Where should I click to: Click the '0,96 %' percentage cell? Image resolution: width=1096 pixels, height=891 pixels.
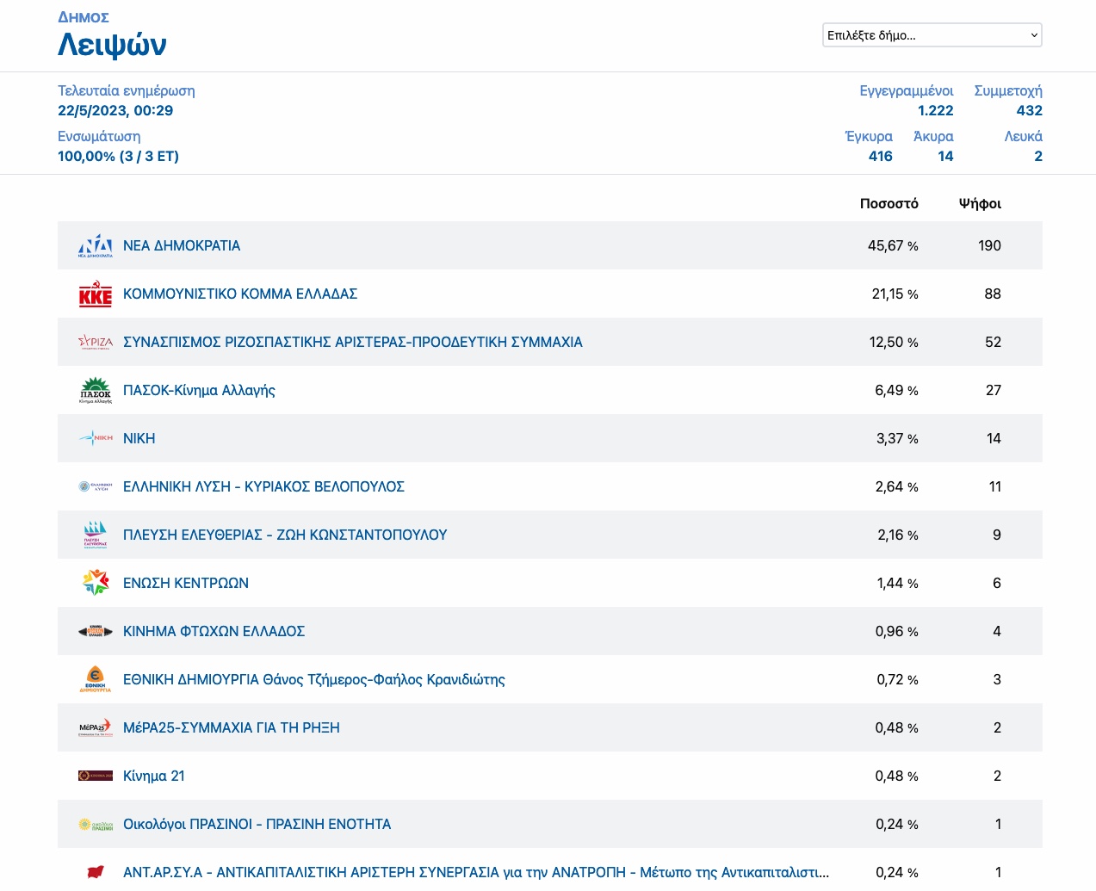(897, 631)
